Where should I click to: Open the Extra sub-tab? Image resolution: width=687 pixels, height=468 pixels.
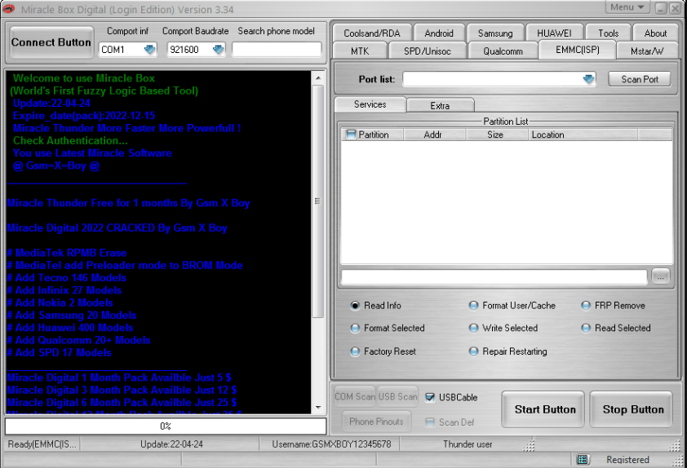click(x=440, y=105)
